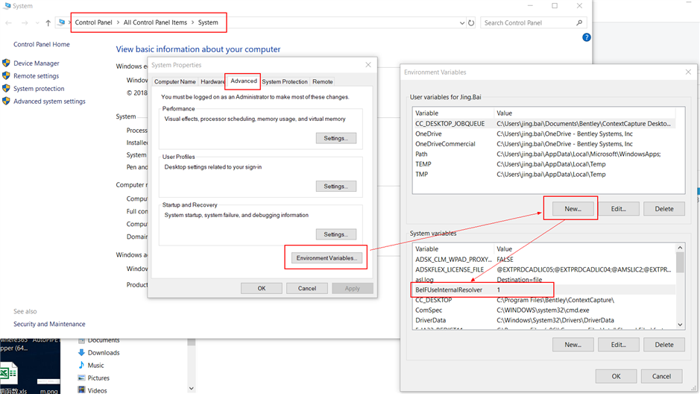700x394 pixels.
Task: Click the Up one level arrow
Action: [x=48, y=23]
